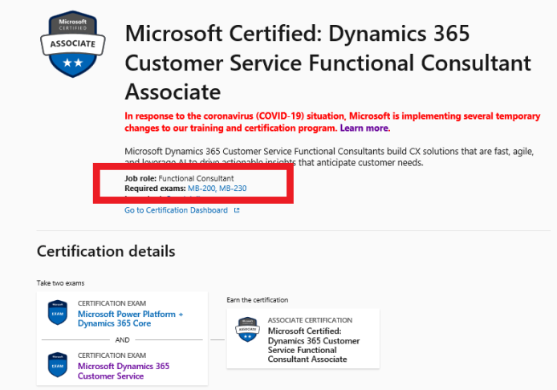Click the Microsoft Certified Associate badge
The width and height of the screenshot is (557, 390).
click(73, 44)
